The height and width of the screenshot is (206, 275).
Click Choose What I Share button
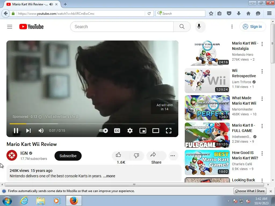point(250,191)
